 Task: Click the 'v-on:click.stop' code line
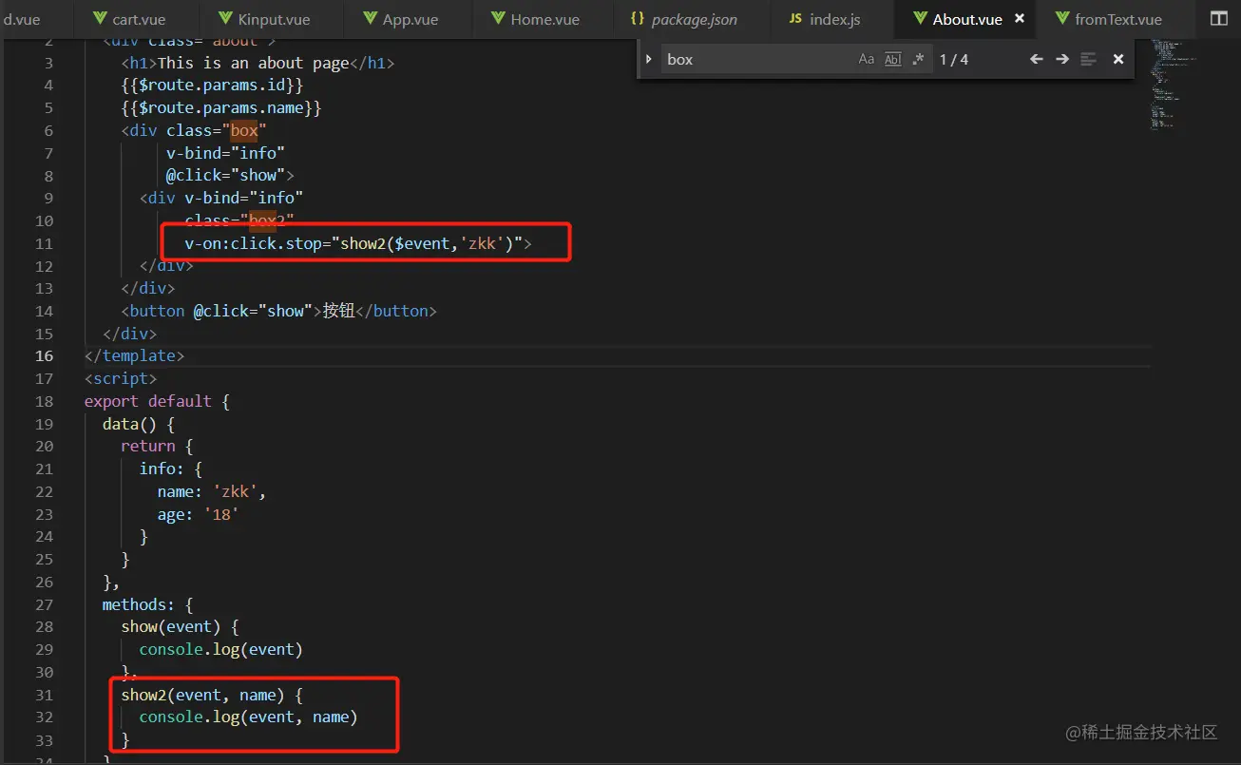[358, 243]
